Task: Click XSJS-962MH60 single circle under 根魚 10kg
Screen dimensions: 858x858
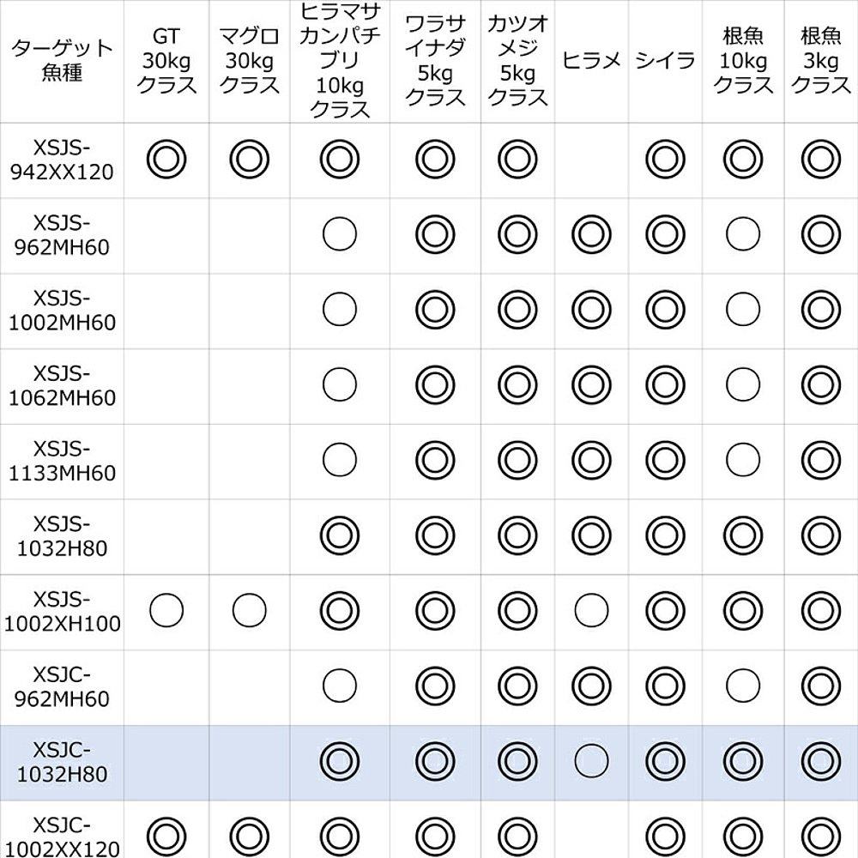Action: tap(743, 233)
